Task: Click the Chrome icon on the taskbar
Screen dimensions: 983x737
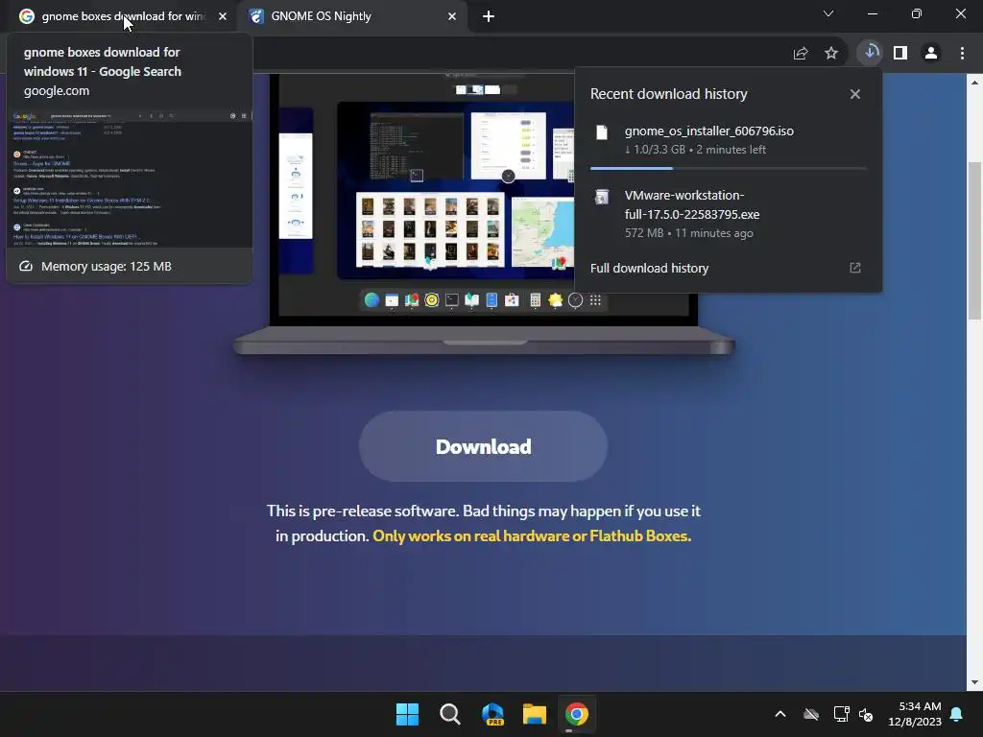Action: (577, 714)
